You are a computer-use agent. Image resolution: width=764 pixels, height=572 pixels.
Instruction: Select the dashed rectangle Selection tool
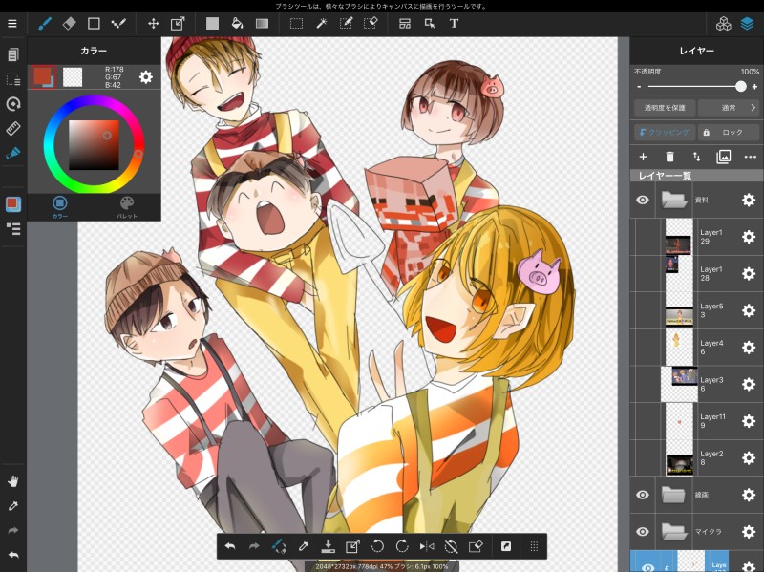tap(296, 23)
